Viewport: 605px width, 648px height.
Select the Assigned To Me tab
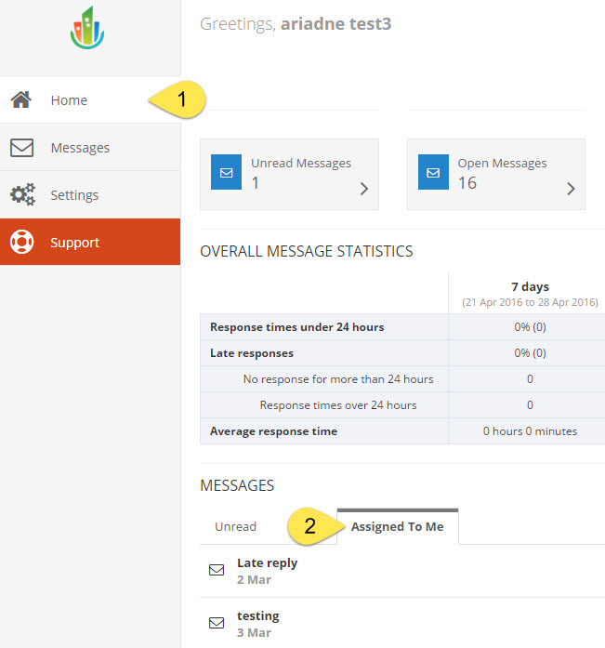[x=397, y=526]
